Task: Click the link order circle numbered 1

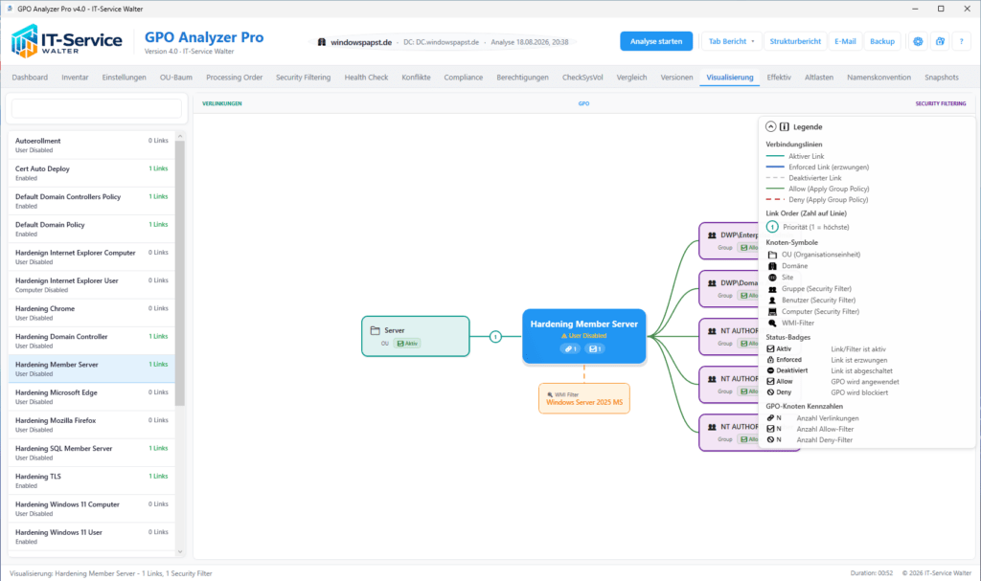Action: 495,337
